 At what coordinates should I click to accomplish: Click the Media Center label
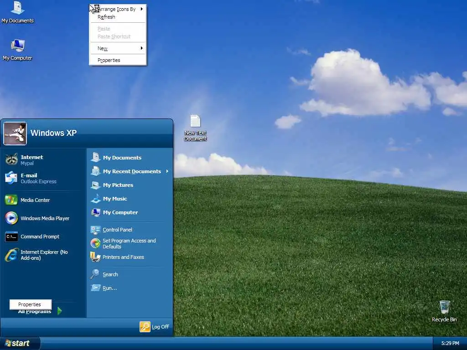(x=35, y=200)
